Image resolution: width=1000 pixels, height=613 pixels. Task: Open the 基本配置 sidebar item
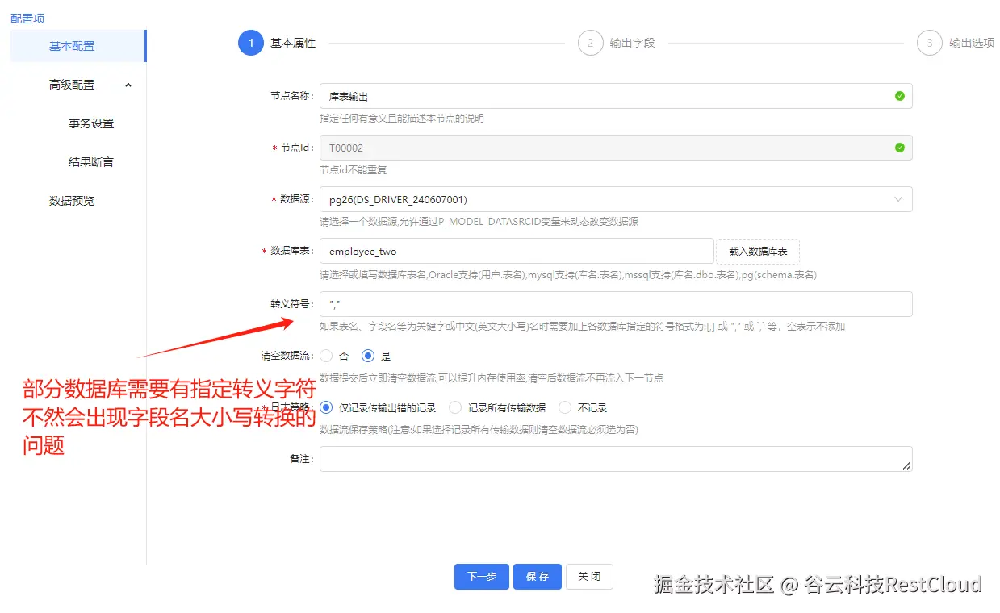77,46
